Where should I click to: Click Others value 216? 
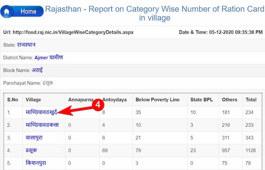click(x=226, y=125)
